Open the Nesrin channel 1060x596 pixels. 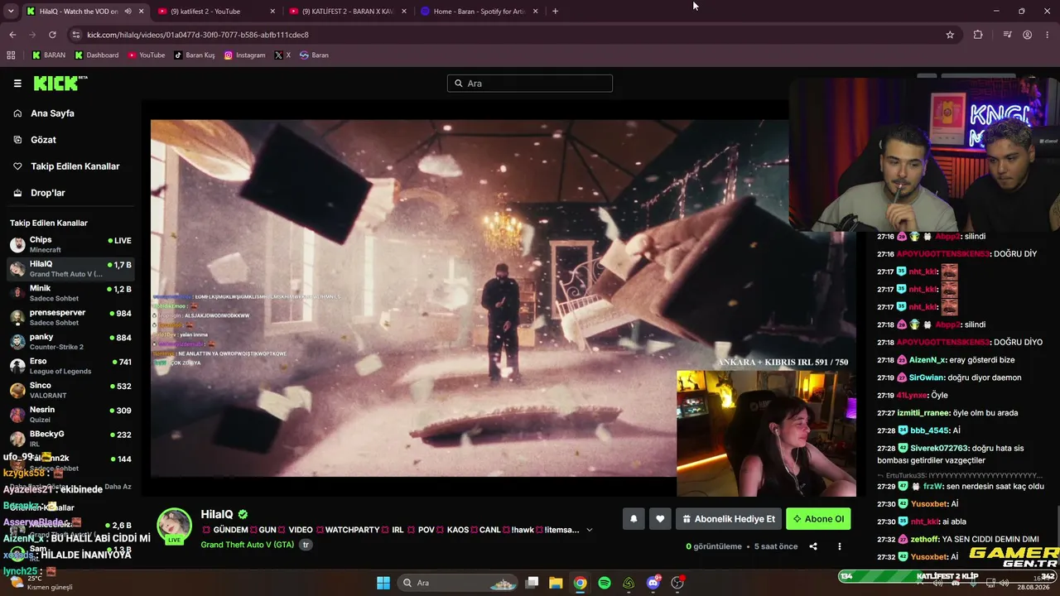[70, 414]
